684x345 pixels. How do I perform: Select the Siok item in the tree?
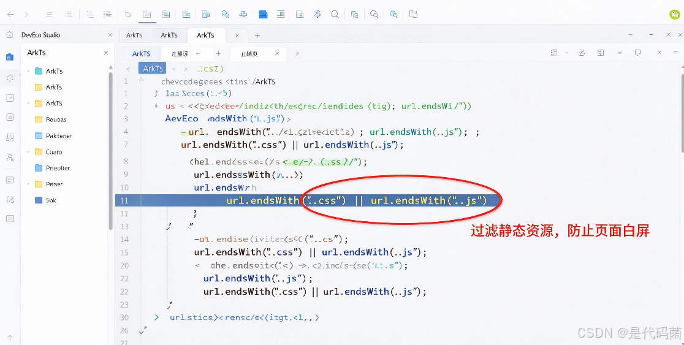(x=45, y=200)
